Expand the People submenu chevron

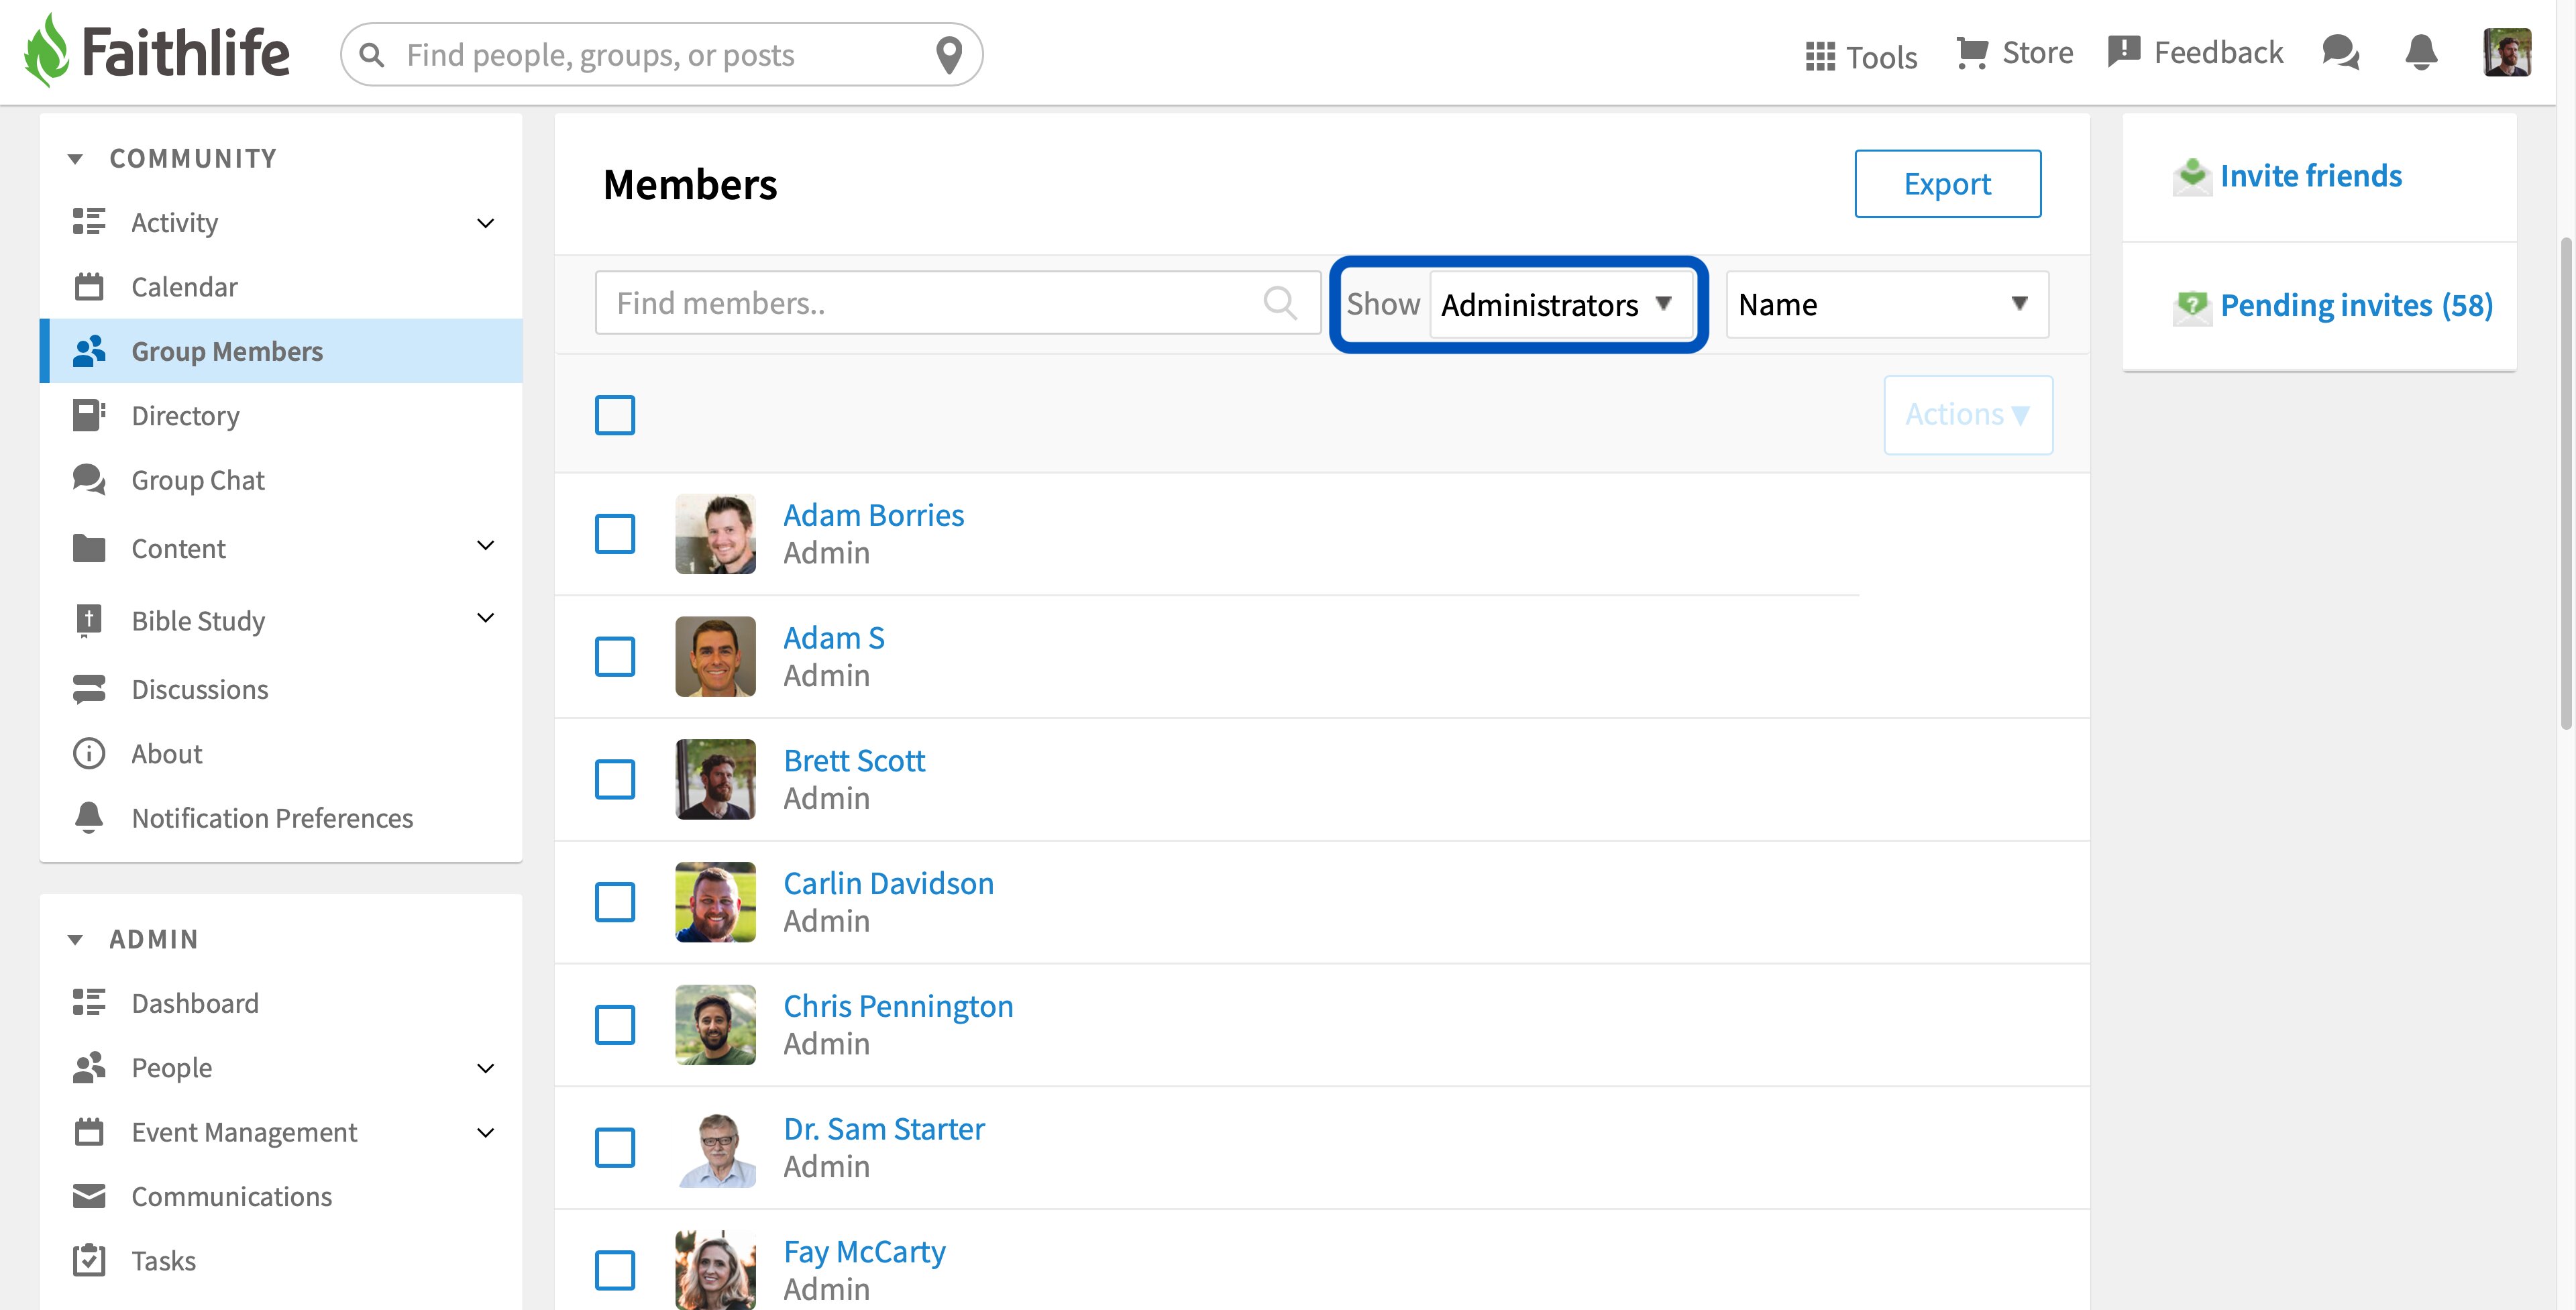tap(485, 1068)
